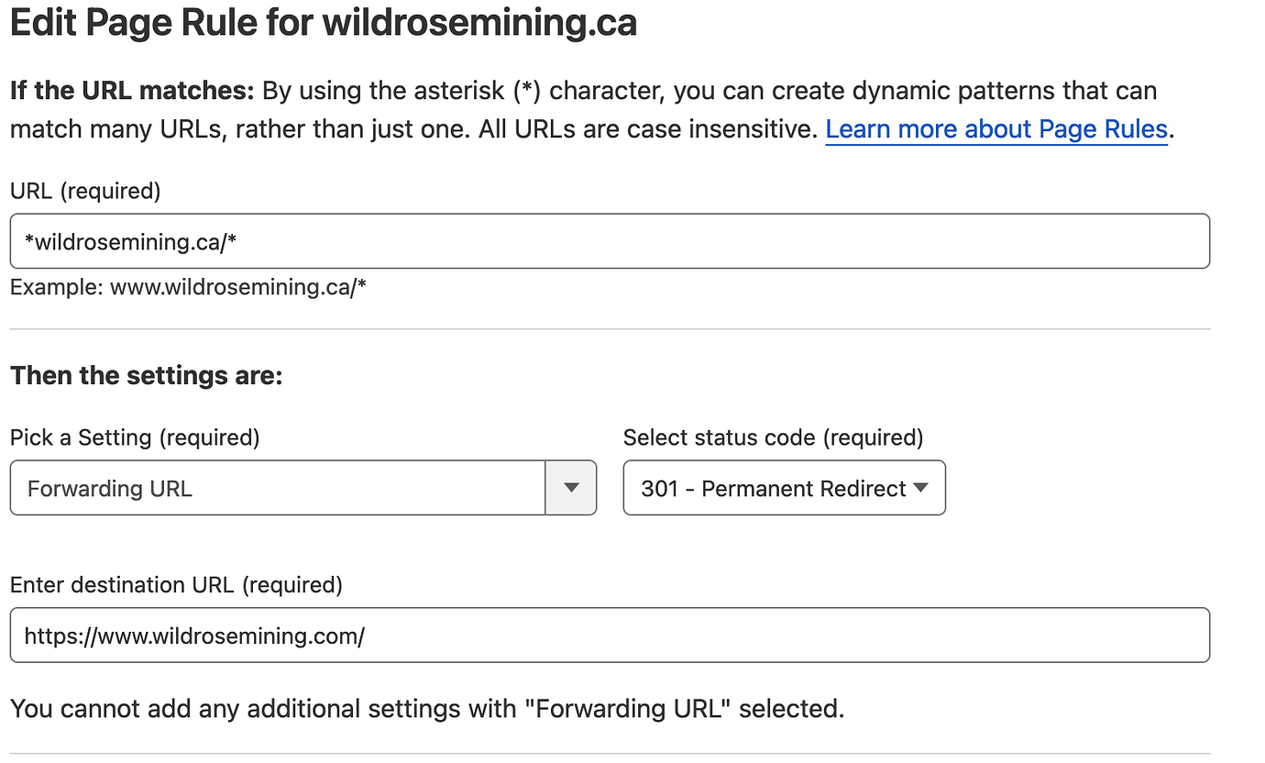Open the 301 - Permanent Redirect dropdown
Viewport: 1265px width, 763px height.
tap(775, 488)
